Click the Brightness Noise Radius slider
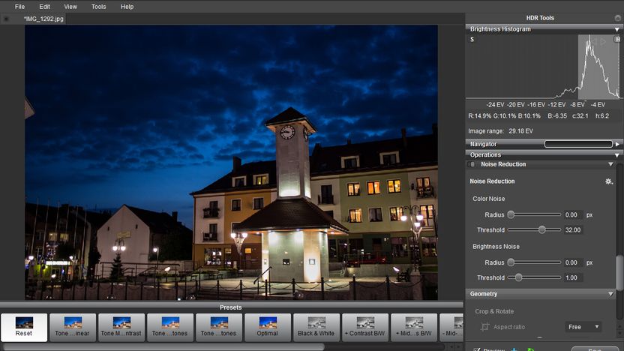Screen dimensions: 624x351 (x=534, y=262)
